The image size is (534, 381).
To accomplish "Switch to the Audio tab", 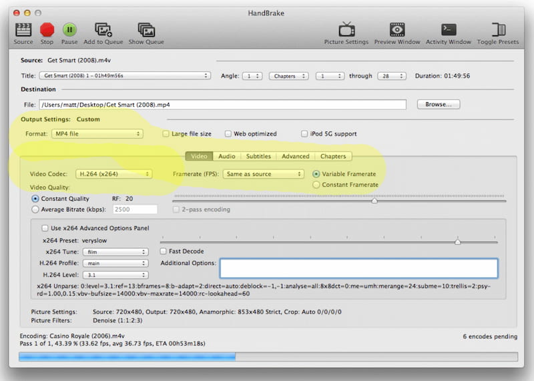I will click(227, 156).
